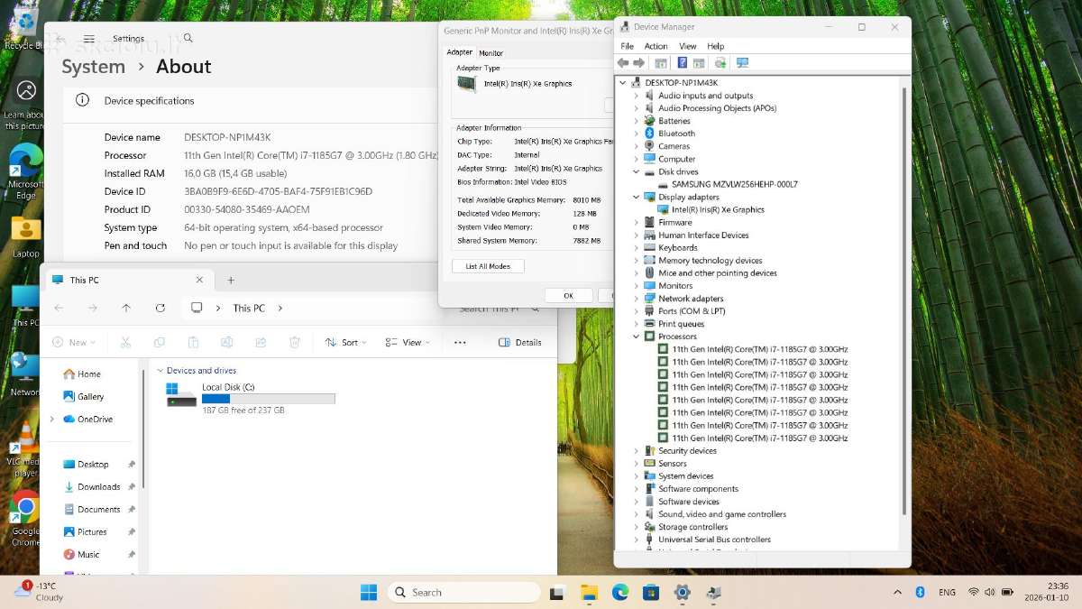
Task: Open Home in File Explorer sidebar
Action: [82, 374]
